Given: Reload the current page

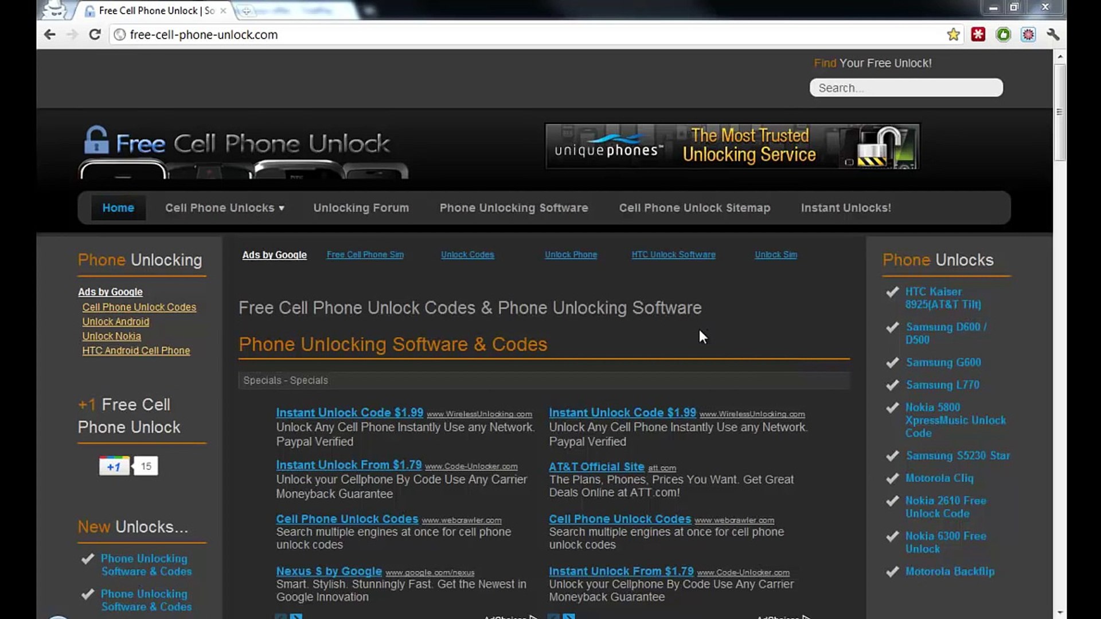Looking at the screenshot, I should pos(95,34).
